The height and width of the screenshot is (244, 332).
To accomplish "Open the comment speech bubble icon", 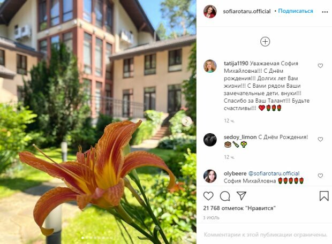I will point(225,196).
